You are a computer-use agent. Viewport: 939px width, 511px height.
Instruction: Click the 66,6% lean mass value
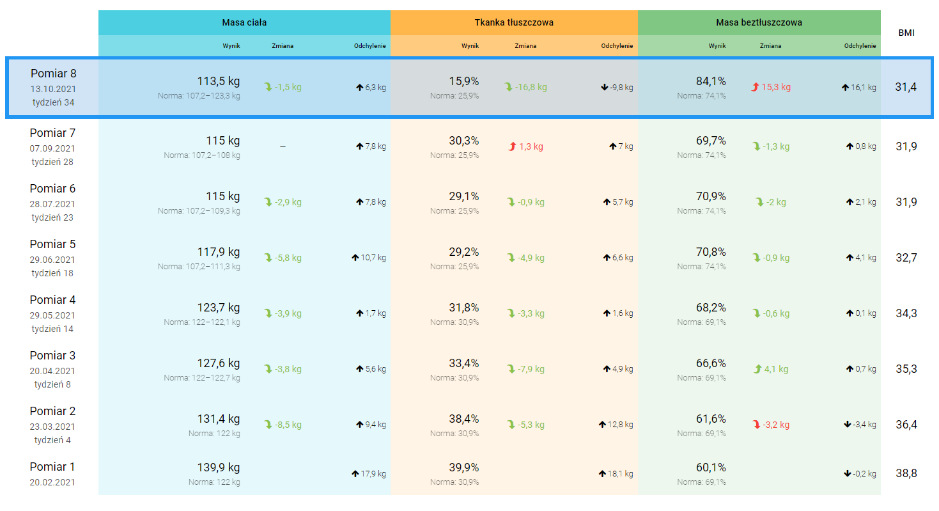(711, 363)
